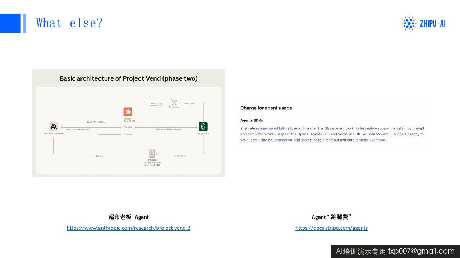Viewport: 460px width, 258px height.
Task: Click the Meter Events link text
Action: point(369,140)
